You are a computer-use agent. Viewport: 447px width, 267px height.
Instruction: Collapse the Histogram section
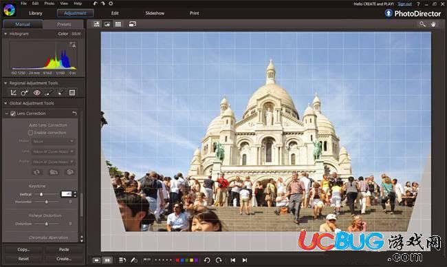pos(6,34)
